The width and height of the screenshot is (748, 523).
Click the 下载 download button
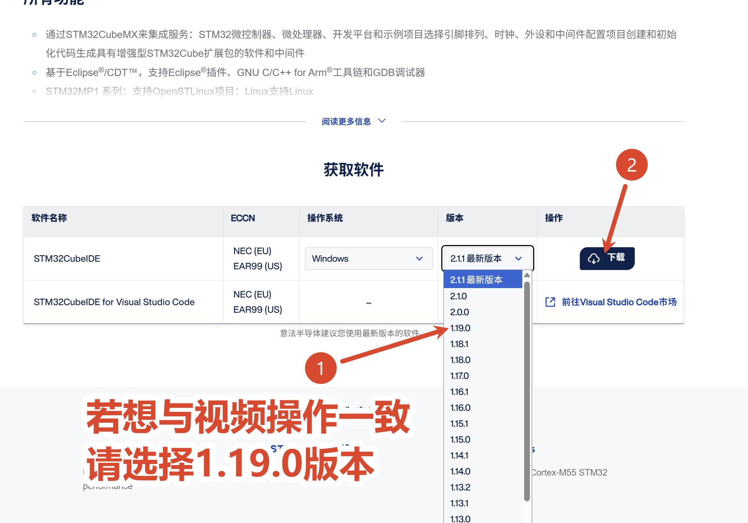pyautogui.click(x=607, y=258)
